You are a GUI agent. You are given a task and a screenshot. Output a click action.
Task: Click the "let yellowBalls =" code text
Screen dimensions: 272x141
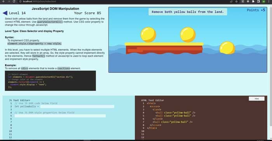click(x=27, y=107)
